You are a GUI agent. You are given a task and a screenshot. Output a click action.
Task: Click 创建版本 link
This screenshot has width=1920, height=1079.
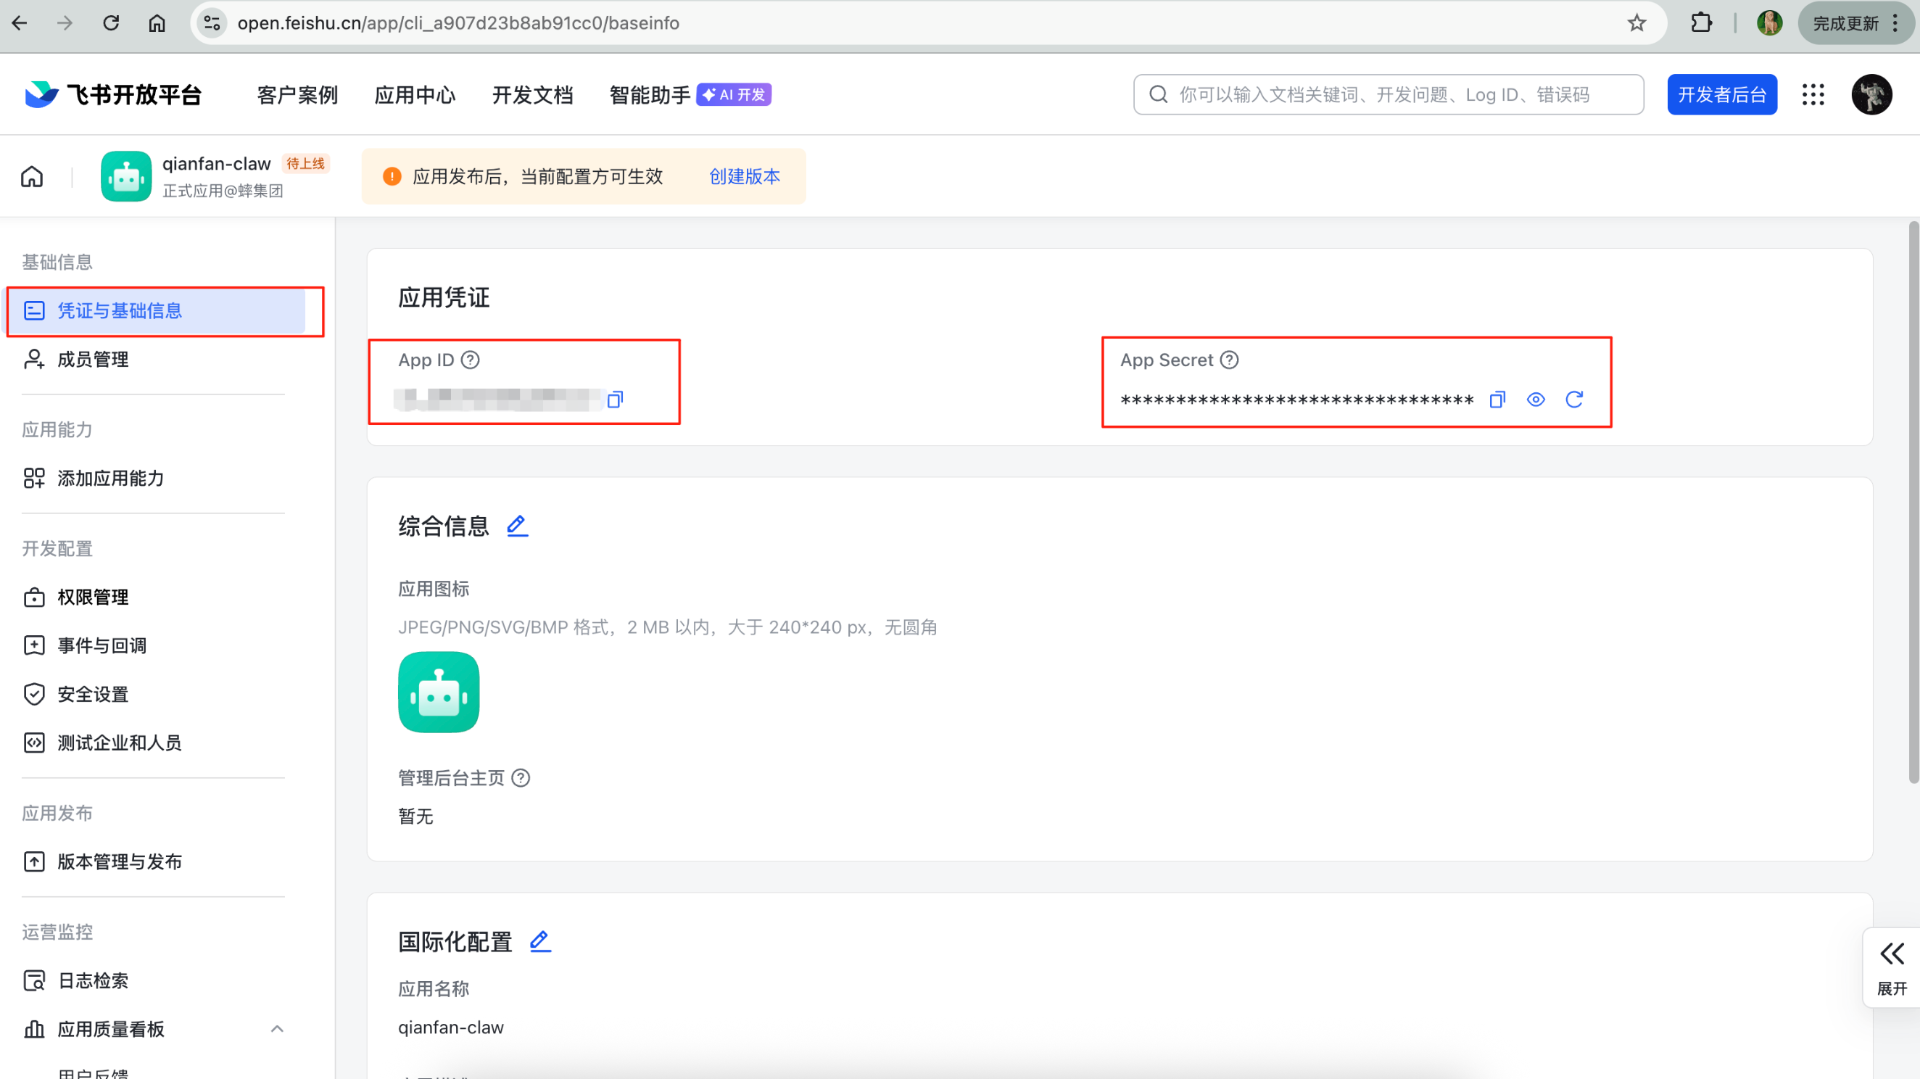tap(744, 177)
